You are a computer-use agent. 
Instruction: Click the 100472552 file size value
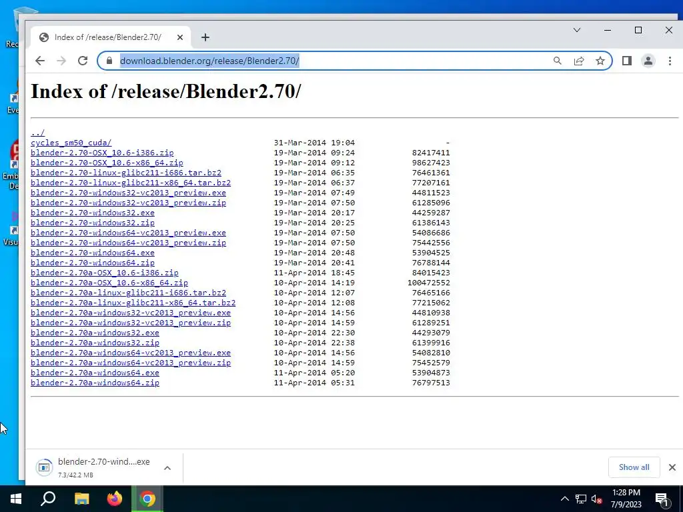click(429, 283)
